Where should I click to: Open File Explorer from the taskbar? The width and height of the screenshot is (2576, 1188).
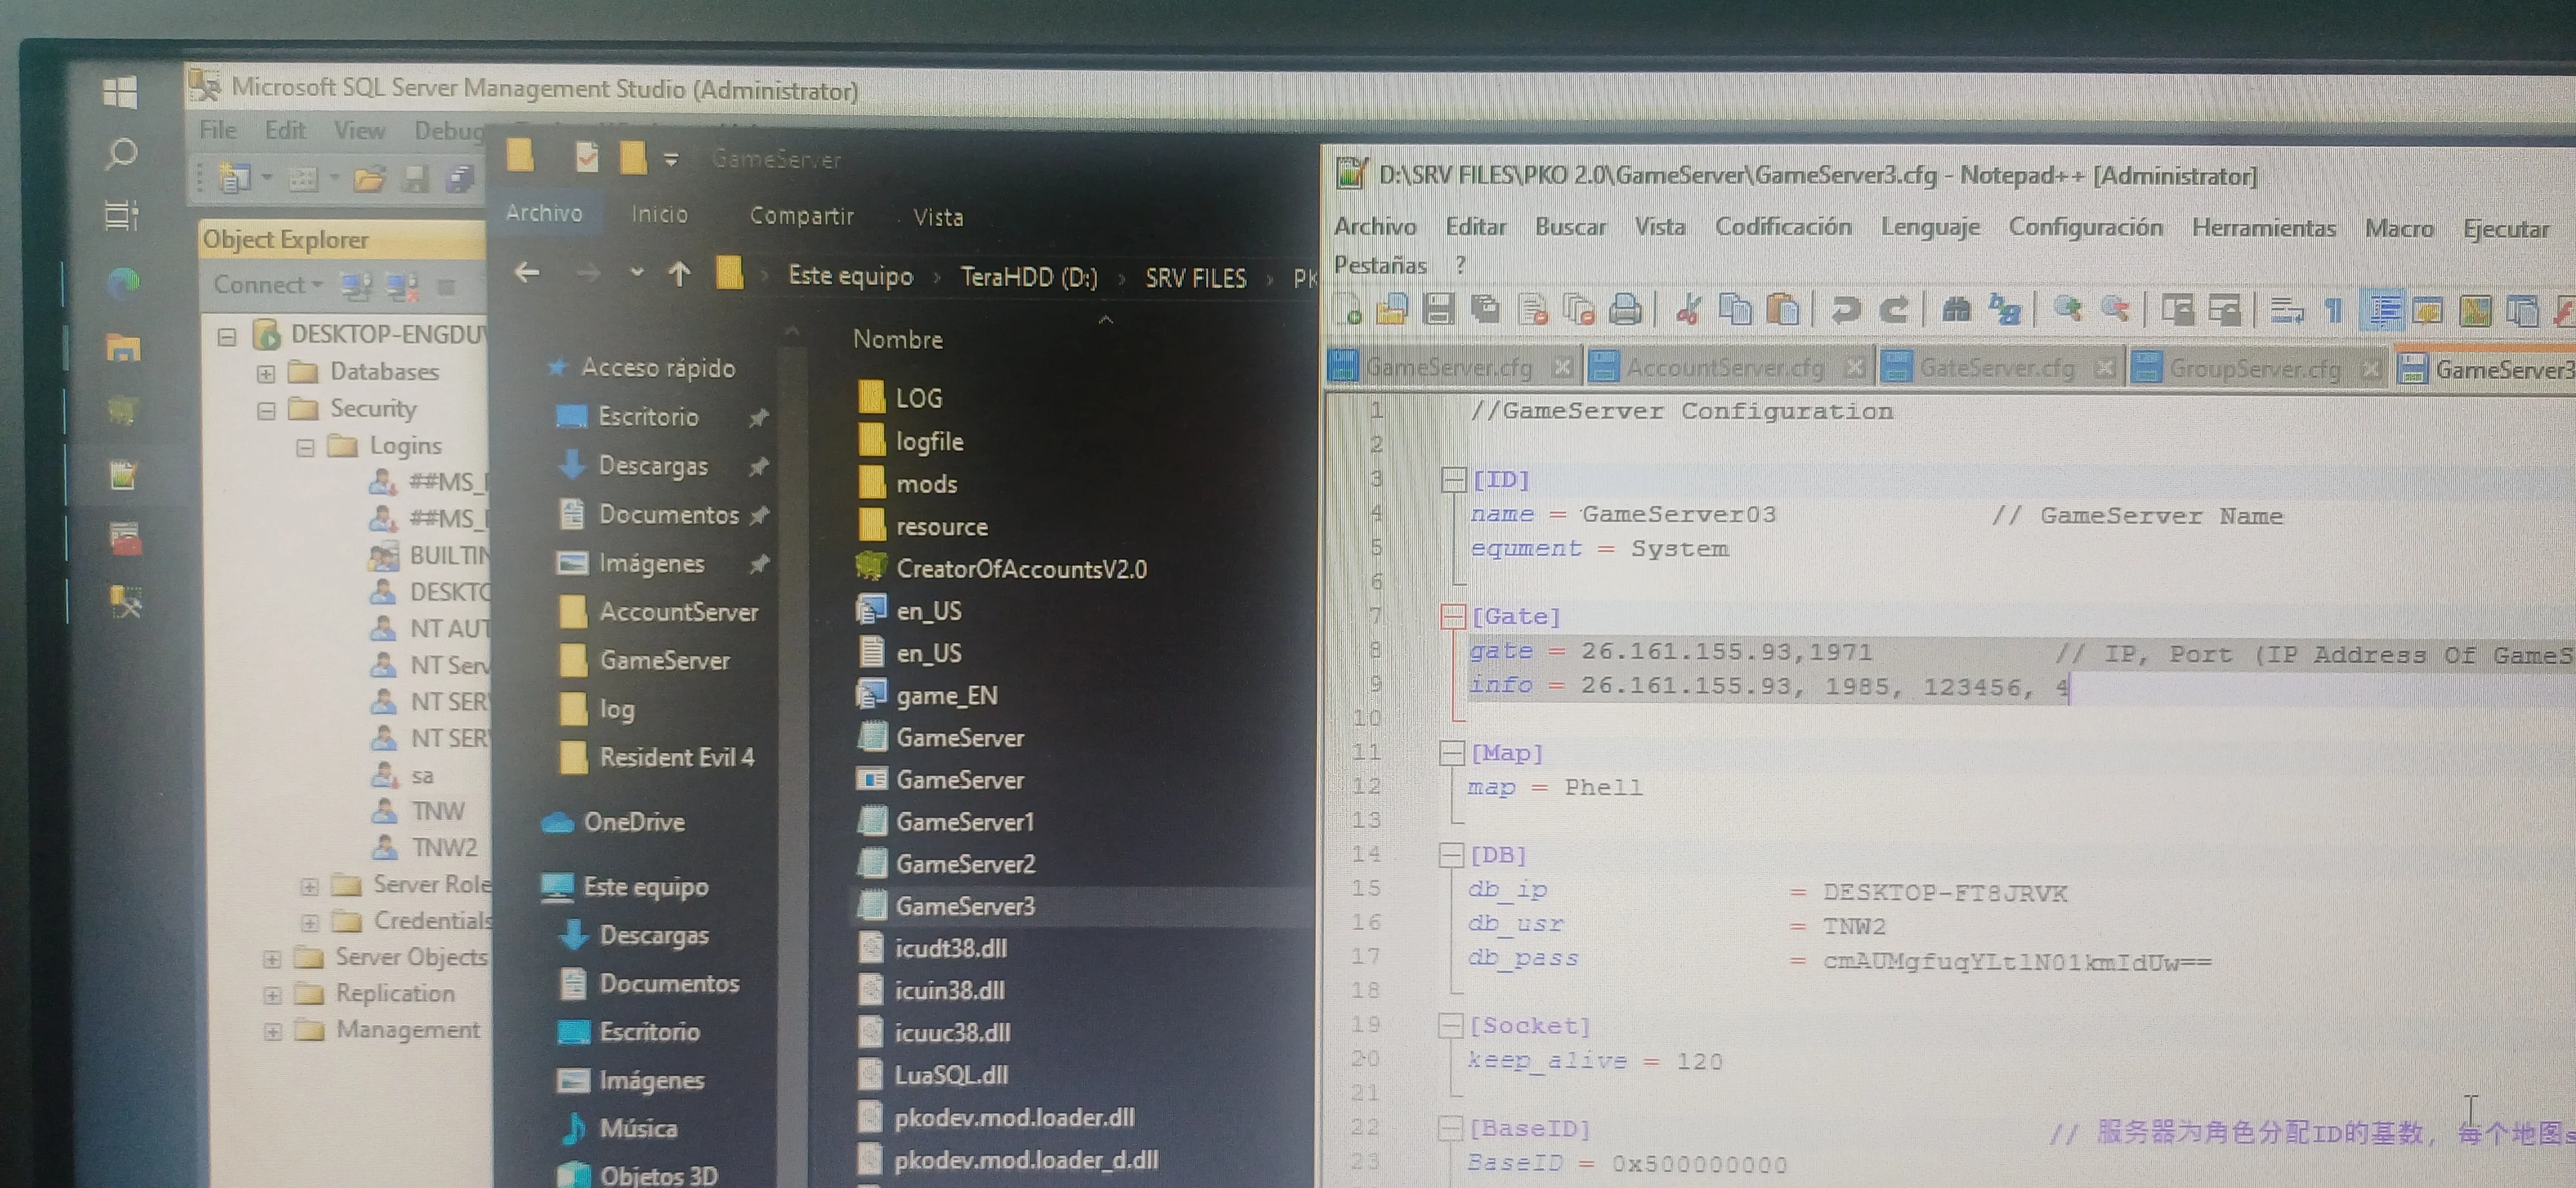click(123, 348)
